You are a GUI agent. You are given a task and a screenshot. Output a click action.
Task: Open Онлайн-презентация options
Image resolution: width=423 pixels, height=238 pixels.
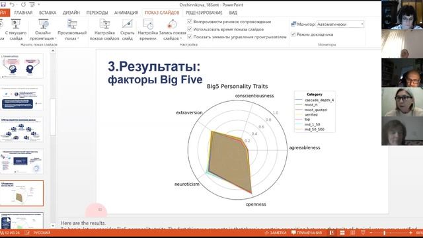coord(43,30)
